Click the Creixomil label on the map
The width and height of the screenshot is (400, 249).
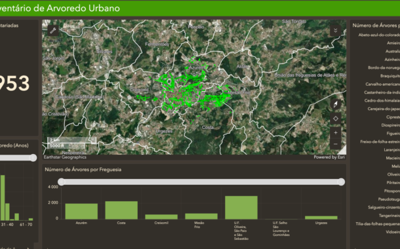(x=139, y=90)
